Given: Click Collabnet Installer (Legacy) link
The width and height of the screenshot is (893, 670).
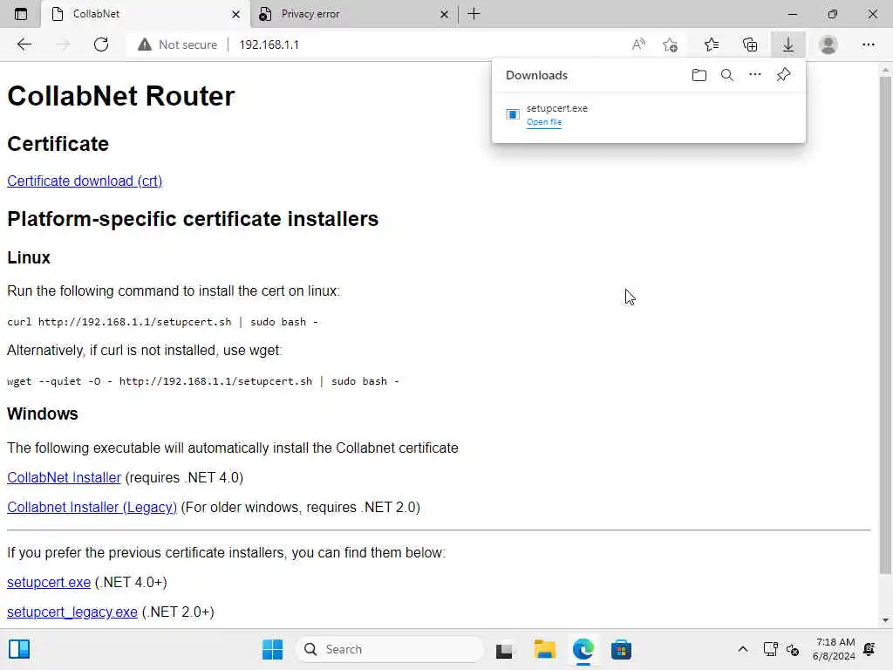Looking at the screenshot, I should (92, 507).
